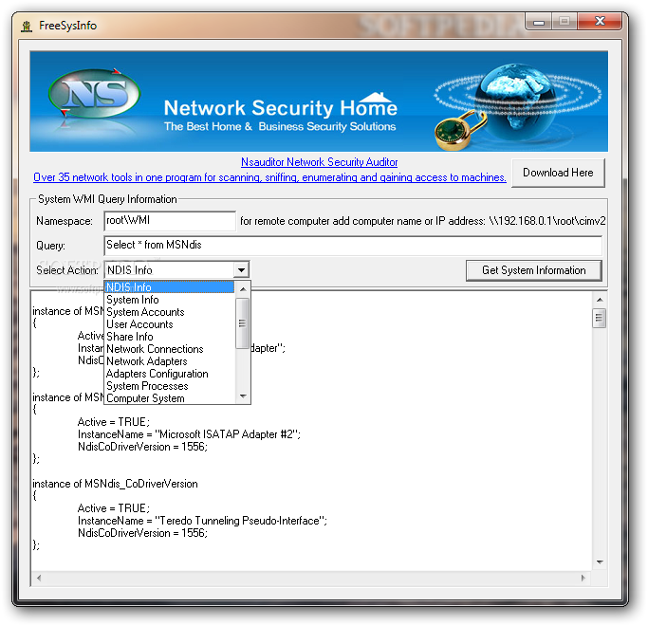Focus the Query input field

click(353, 246)
